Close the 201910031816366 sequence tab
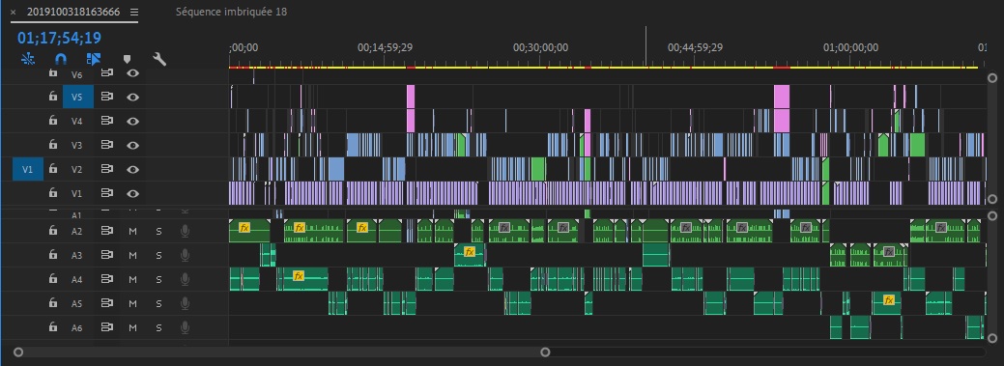1004x366 pixels. tap(13, 13)
